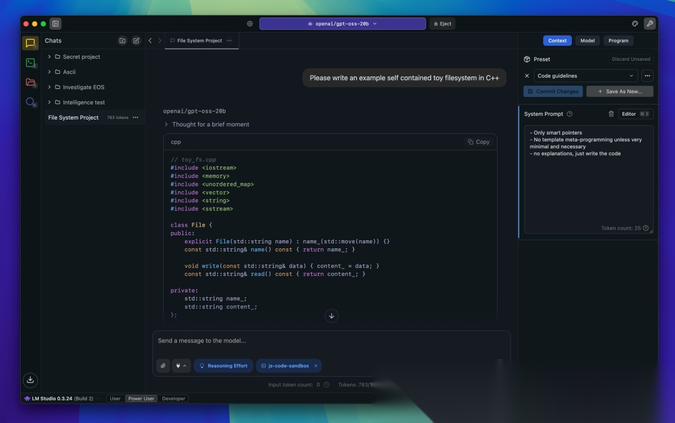
Task: Toggle the left sidebar panel icon
Action: [x=56, y=24]
